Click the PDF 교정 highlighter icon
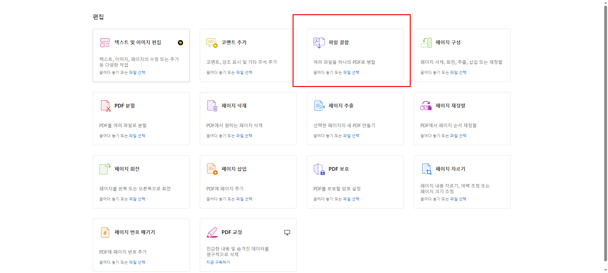This screenshot has height=273, width=608. (x=212, y=233)
